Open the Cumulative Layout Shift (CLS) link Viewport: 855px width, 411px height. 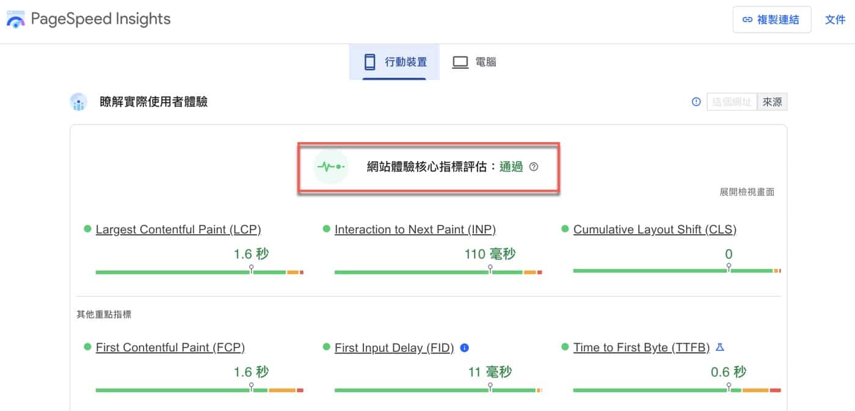coord(655,230)
